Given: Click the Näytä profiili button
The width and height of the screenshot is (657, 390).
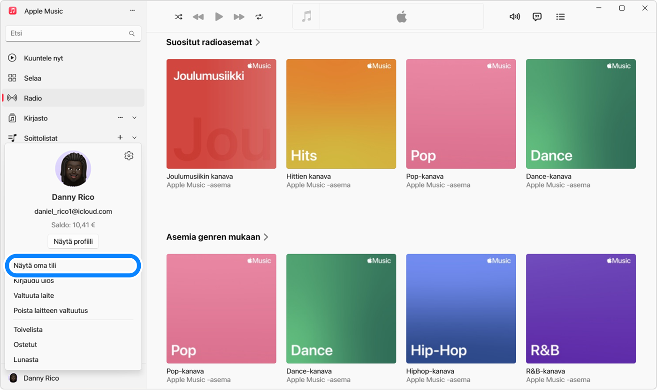Looking at the screenshot, I should coord(73,242).
